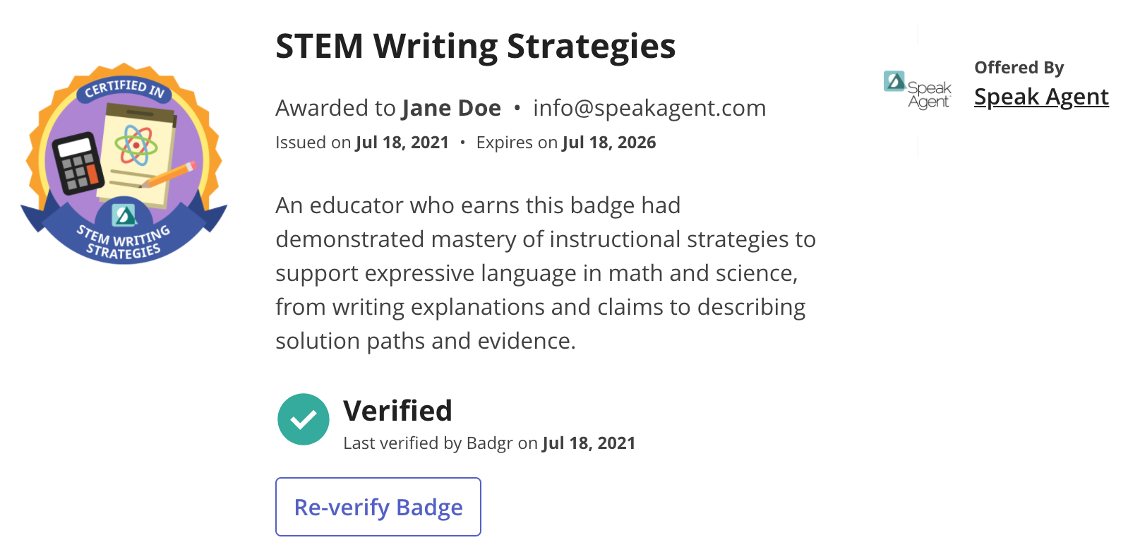
Task: Click the recipient name Jane Doe
Action: [x=451, y=108]
